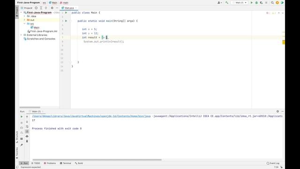Rerun Main using Run panel play icon
Screen dimensions: 300x169
[22, 117]
